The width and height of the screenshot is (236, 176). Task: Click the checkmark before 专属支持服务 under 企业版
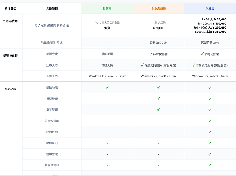(194, 65)
